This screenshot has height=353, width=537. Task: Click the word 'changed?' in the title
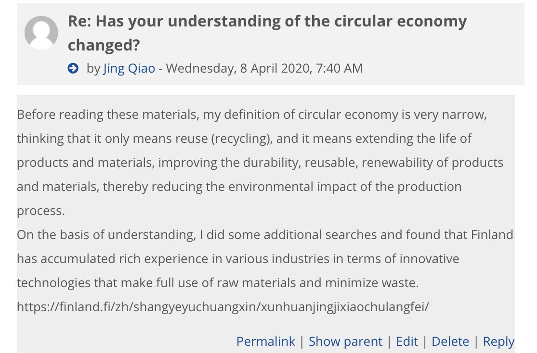[104, 45]
